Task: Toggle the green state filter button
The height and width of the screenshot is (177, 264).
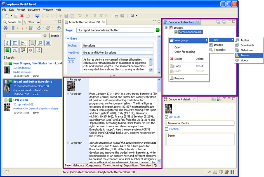Action: pos(7,50)
